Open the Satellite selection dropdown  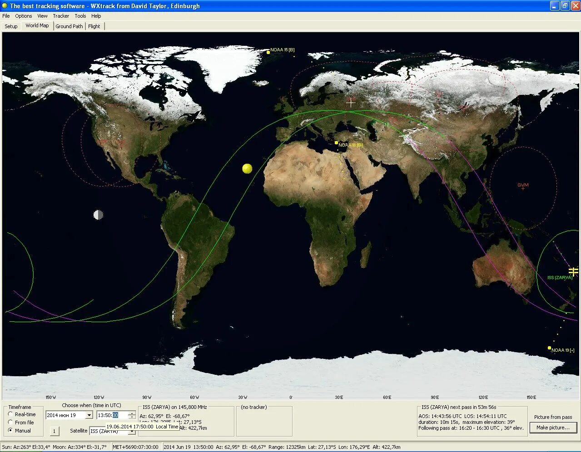[x=132, y=431]
